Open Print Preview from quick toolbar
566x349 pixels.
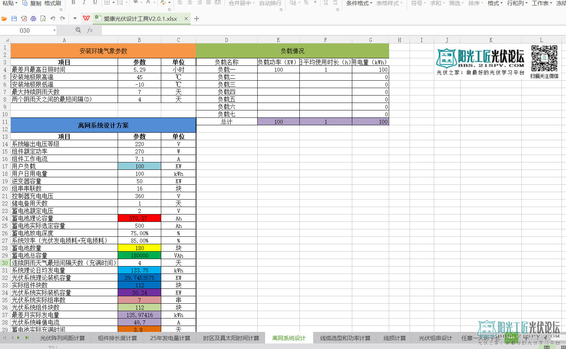click(x=43, y=19)
